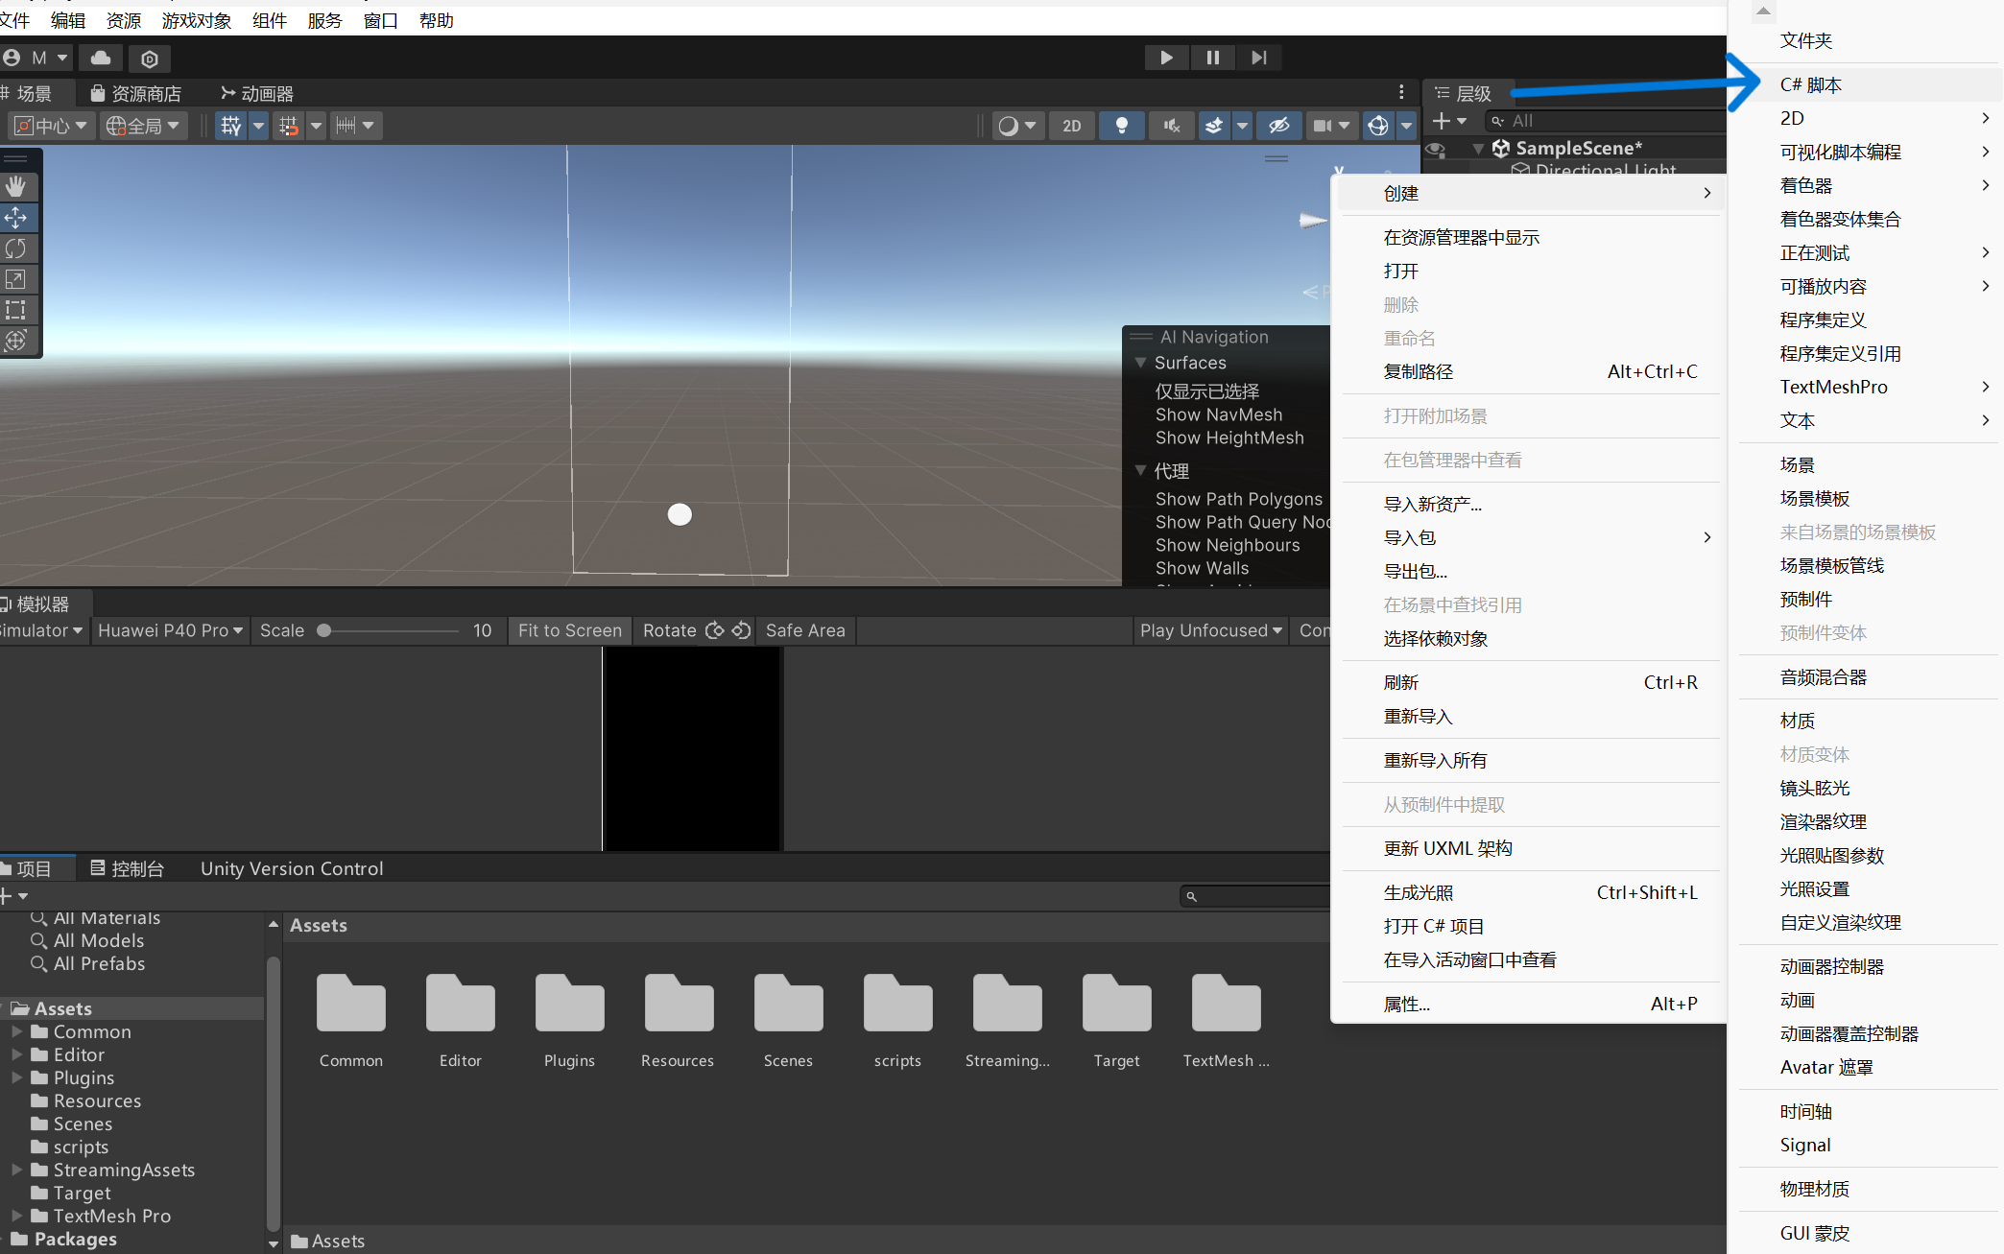Viewport: 2004px width, 1254px height.
Task: Click Fit to Screen button
Action: pyautogui.click(x=570, y=630)
